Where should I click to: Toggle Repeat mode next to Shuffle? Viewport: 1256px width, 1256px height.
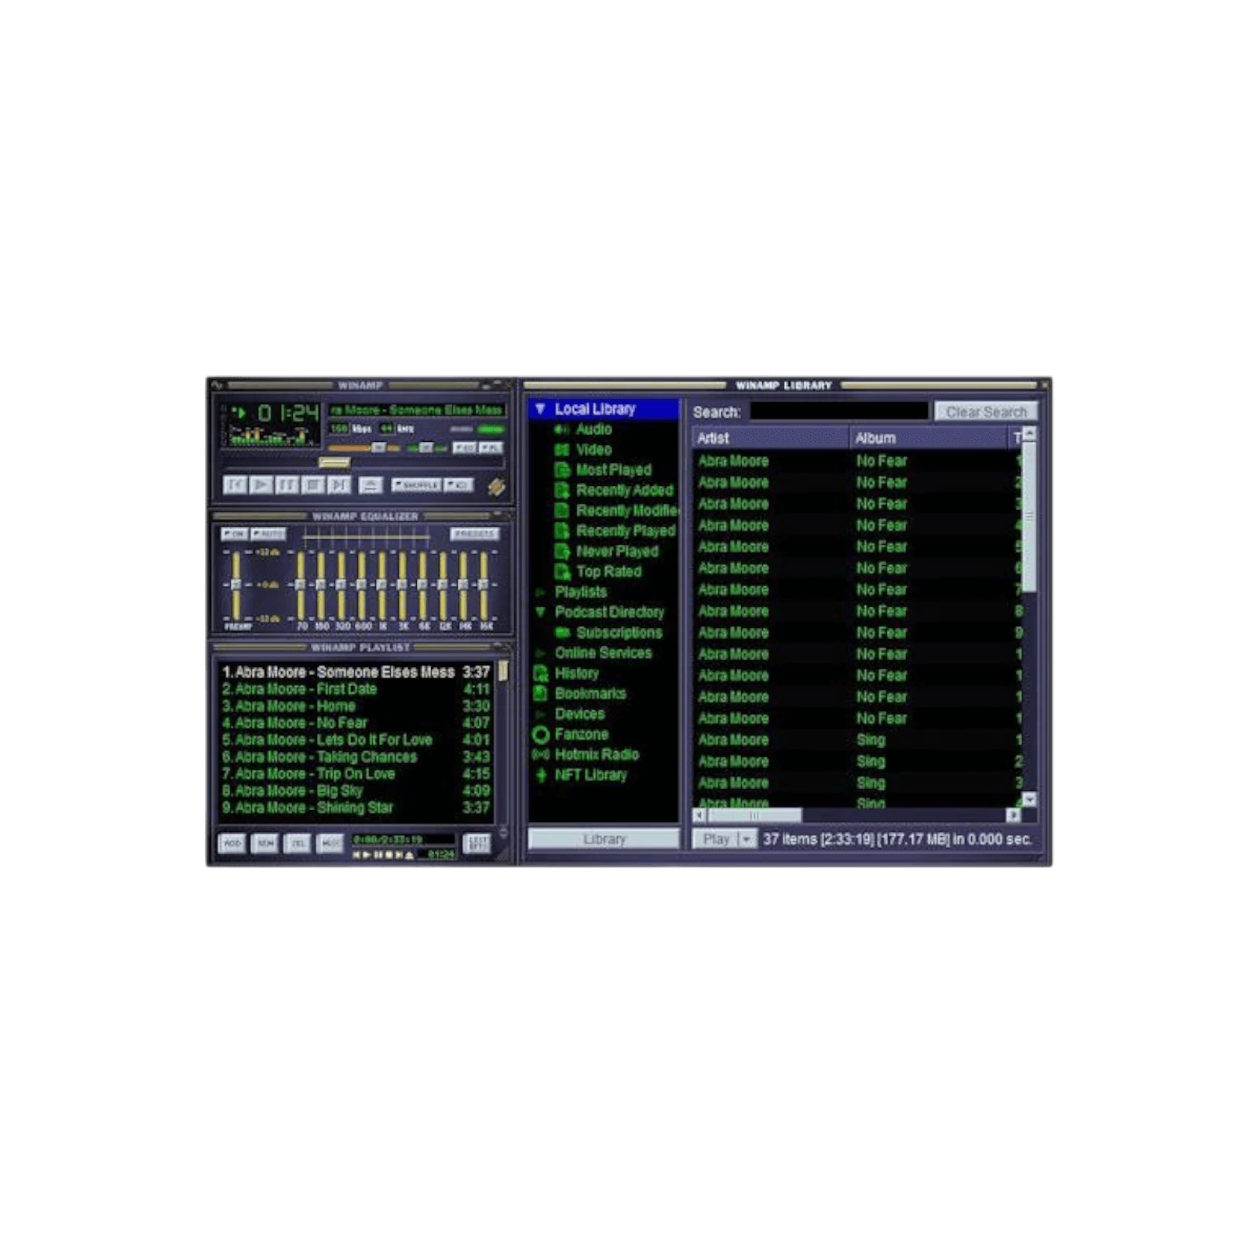(458, 485)
